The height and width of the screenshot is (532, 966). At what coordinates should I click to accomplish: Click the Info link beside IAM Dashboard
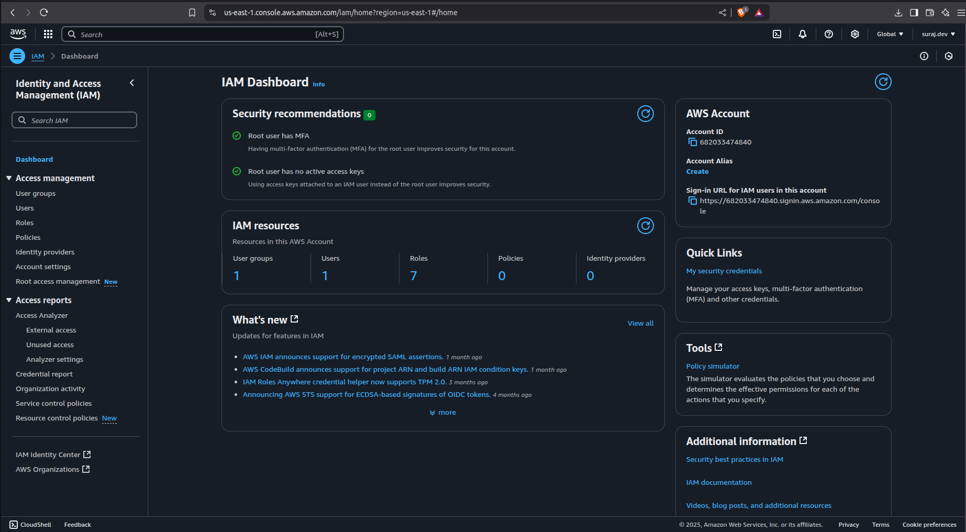(x=318, y=84)
